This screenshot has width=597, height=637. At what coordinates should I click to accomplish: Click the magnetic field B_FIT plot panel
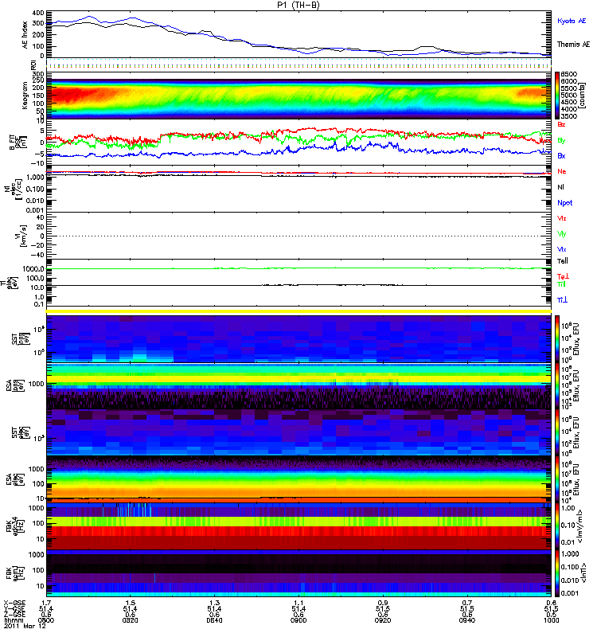coord(299,143)
